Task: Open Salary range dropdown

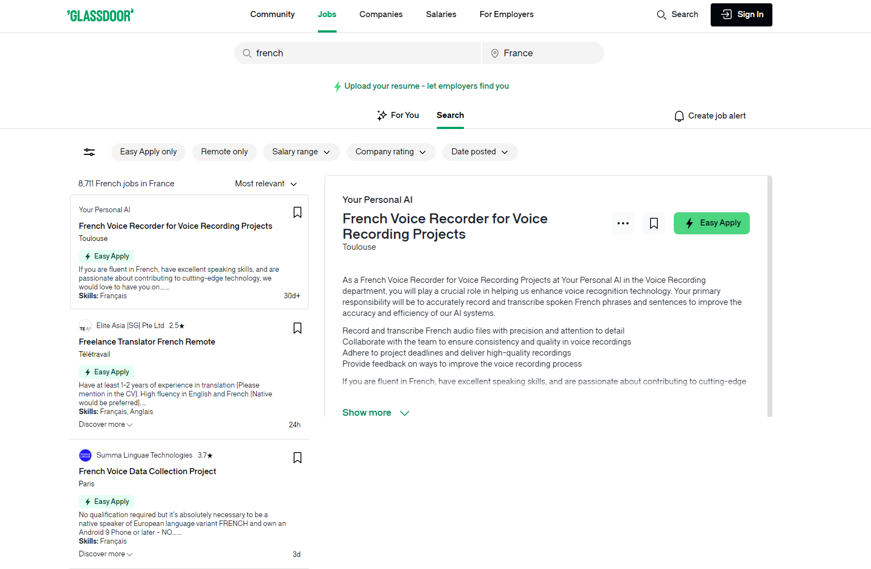Action: click(301, 152)
